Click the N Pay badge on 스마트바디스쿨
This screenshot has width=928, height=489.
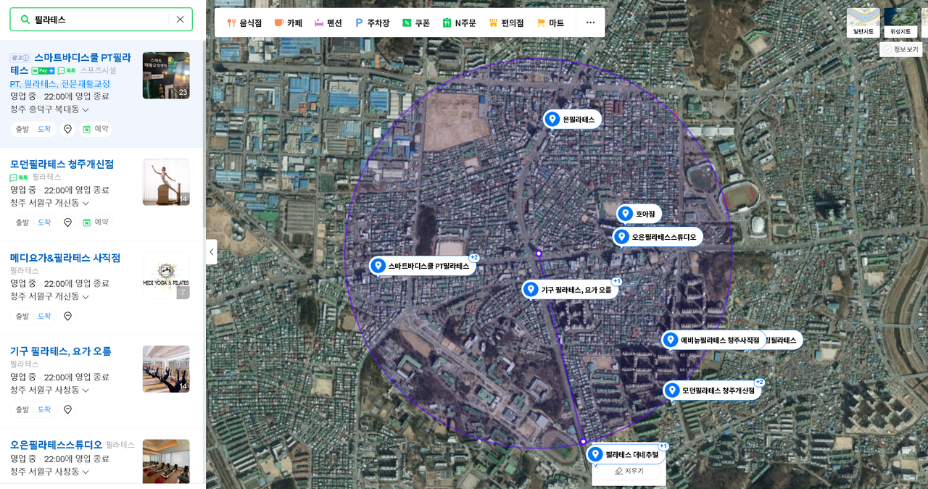click(43, 71)
